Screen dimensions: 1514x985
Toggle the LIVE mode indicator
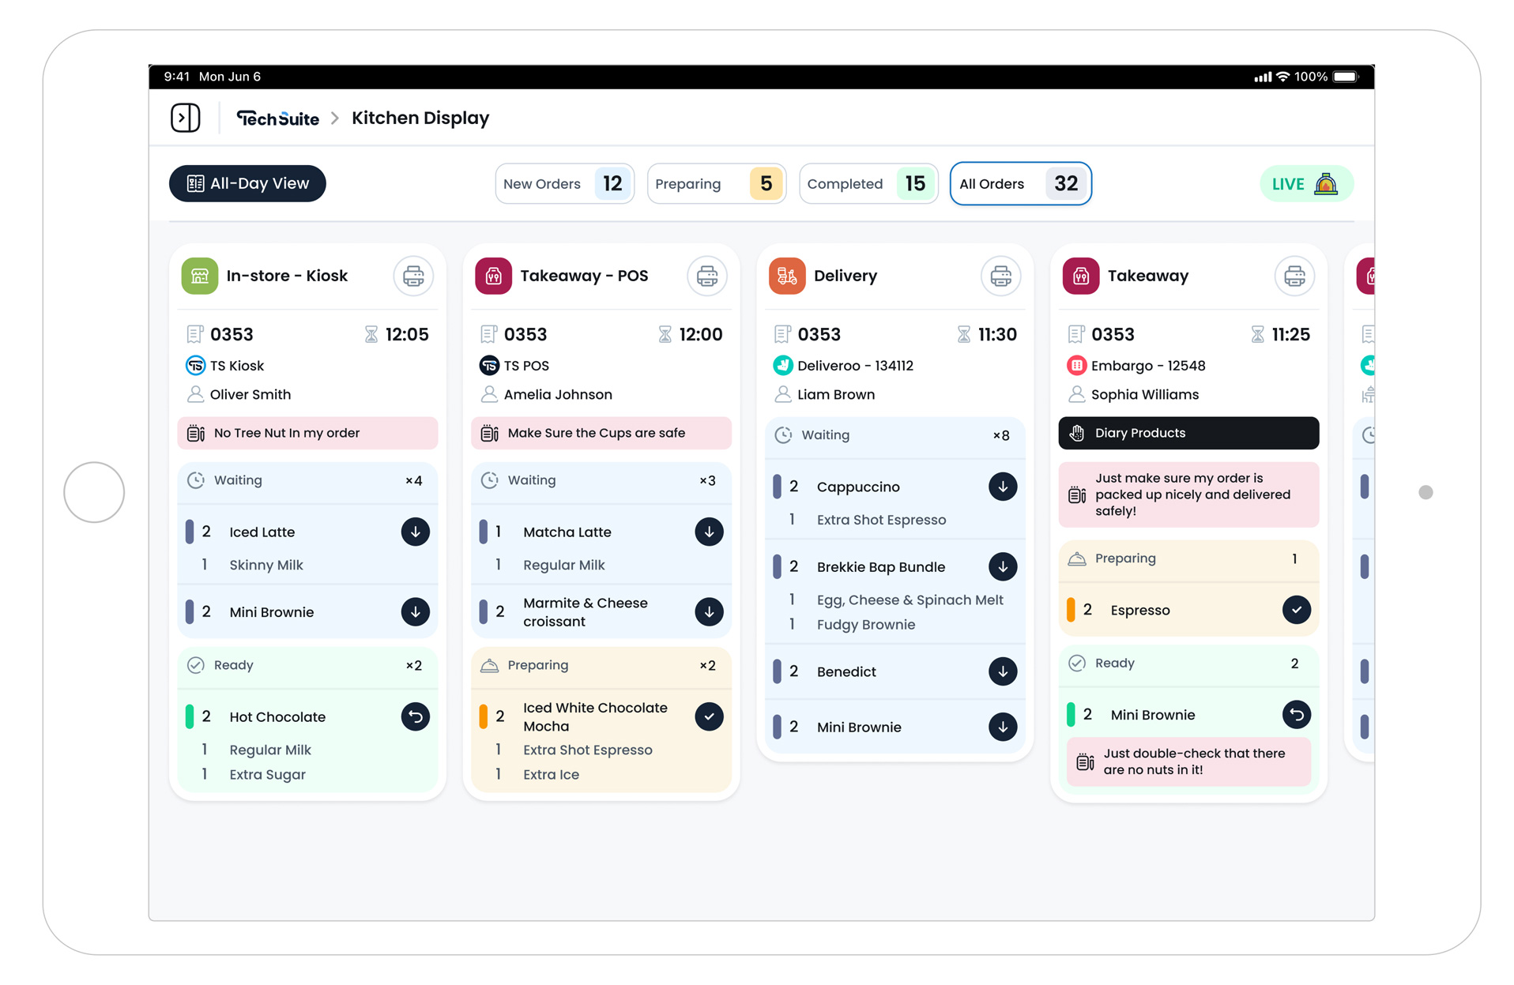point(1305,184)
